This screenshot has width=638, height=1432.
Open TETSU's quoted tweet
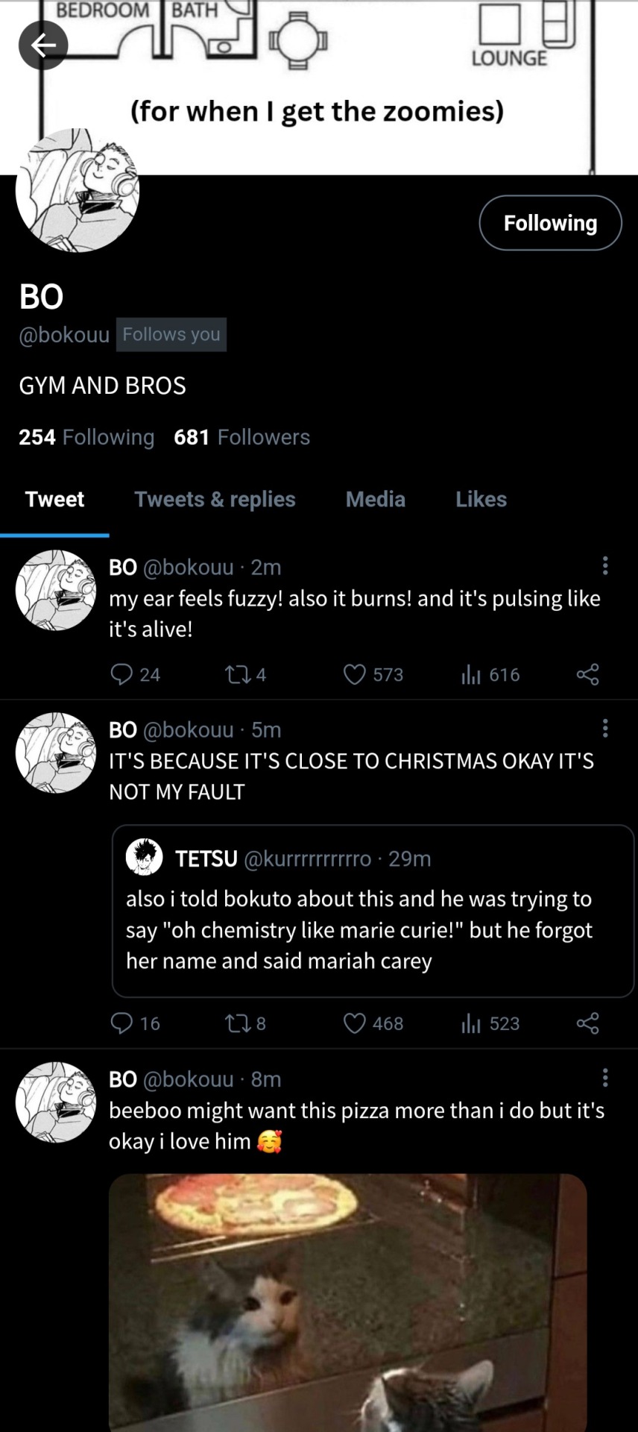point(373,911)
